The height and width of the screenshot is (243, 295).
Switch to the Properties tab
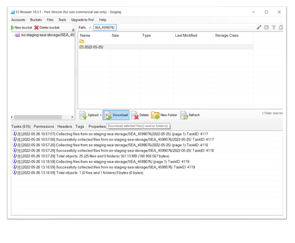[x=97, y=126]
